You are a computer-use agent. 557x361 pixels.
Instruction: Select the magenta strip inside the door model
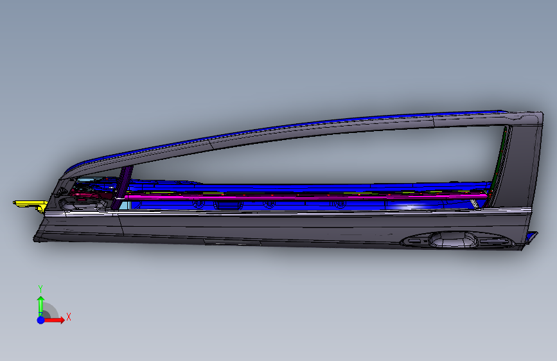tap(306, 196)
